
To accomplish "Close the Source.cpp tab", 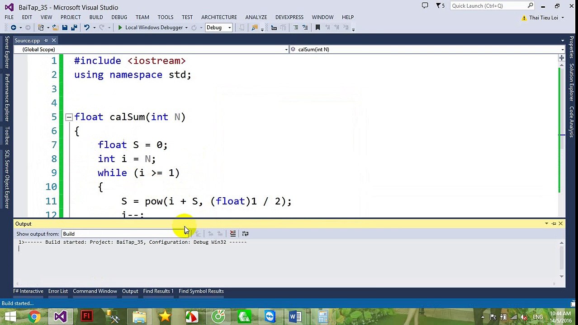I will (53, 41).
